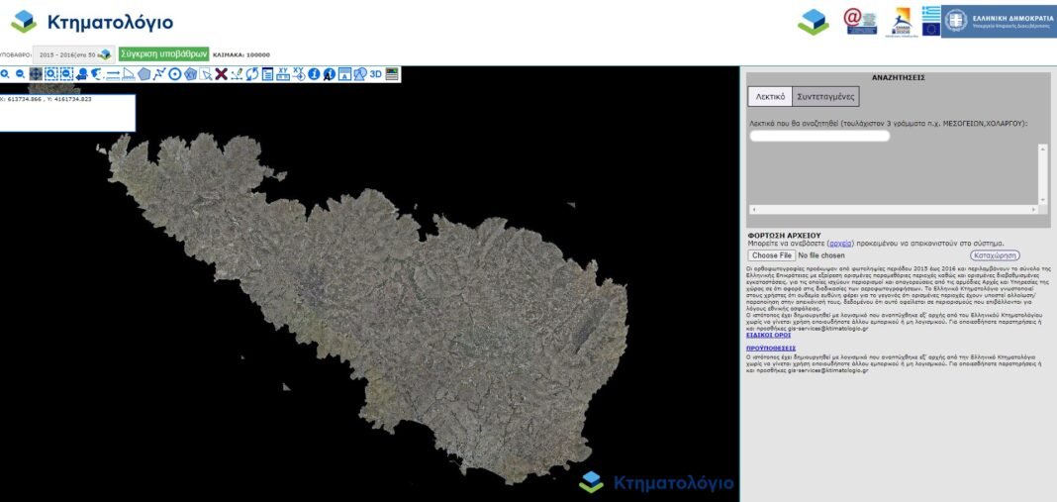The image size is (1057, 502).
Task: Click the Choose File button
Action: [772, 255]
